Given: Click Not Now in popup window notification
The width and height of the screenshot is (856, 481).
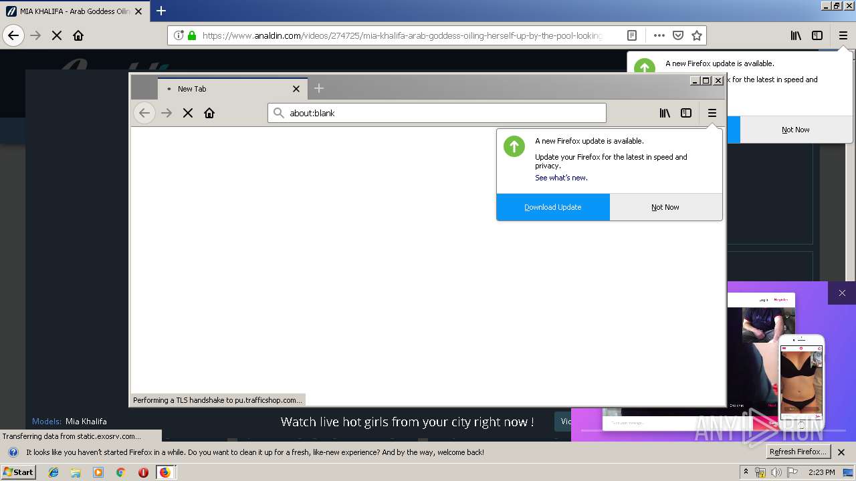Looking at the screenshot, I should (x=665, y=207).
